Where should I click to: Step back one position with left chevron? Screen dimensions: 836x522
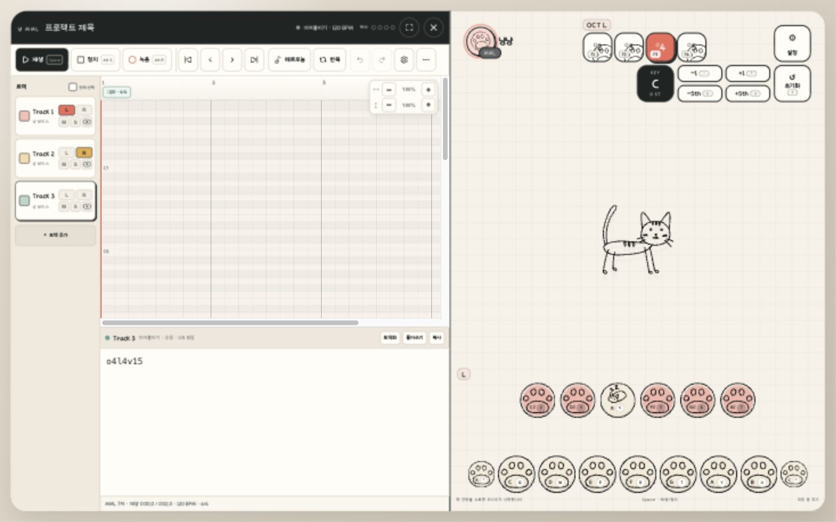click(x=210, y=60)
